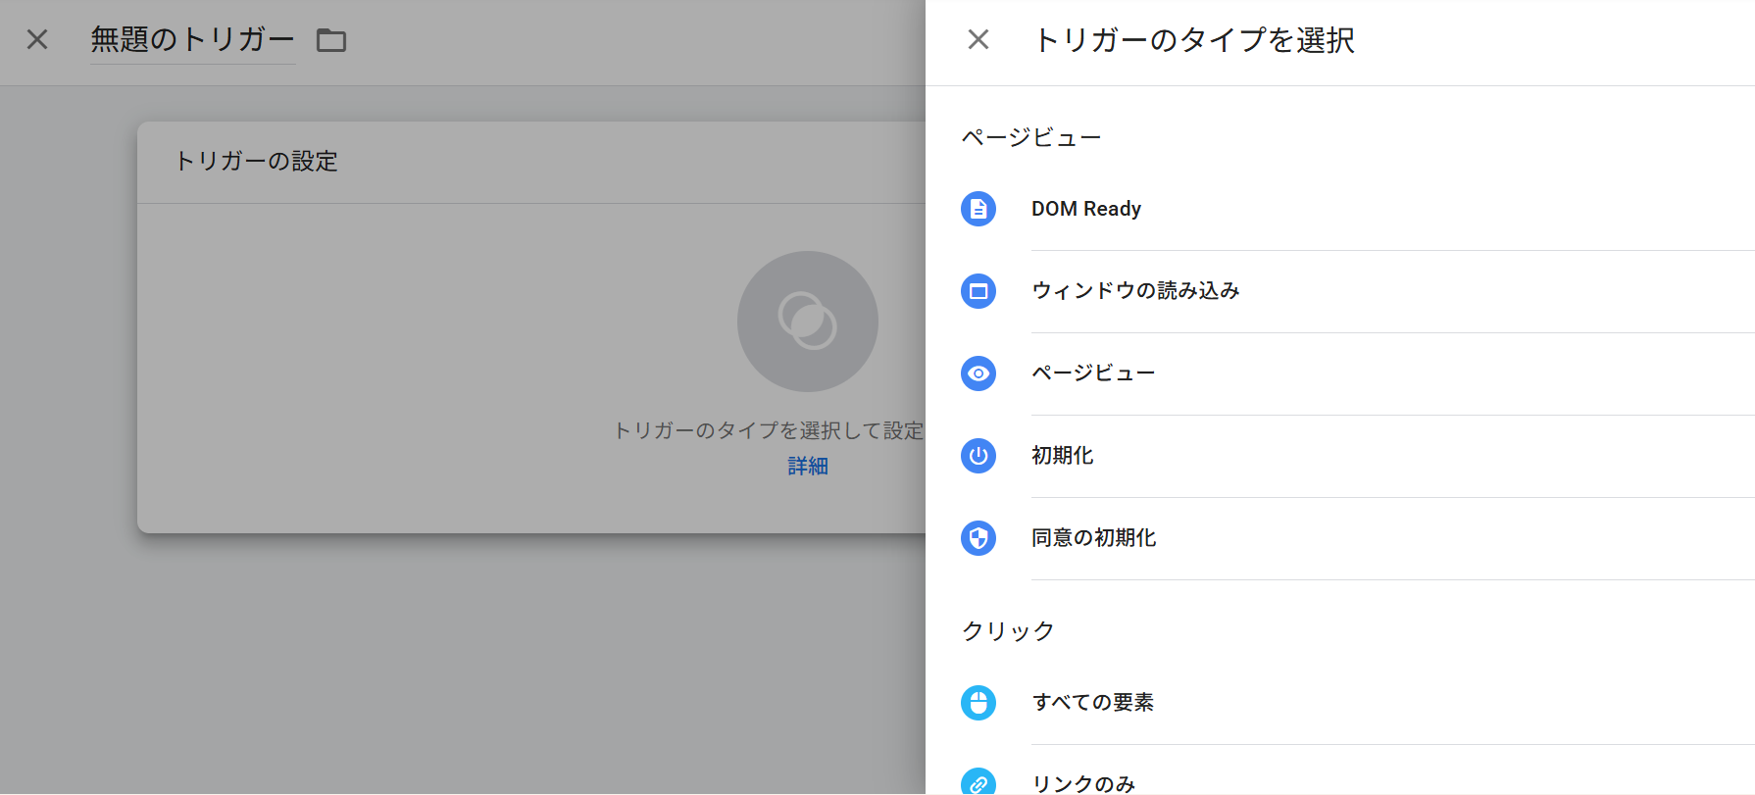This screenshot has height=795, width=1755.
Task: Close the トリガーのタイプを選択 panel
Action: tap(978, 39)
